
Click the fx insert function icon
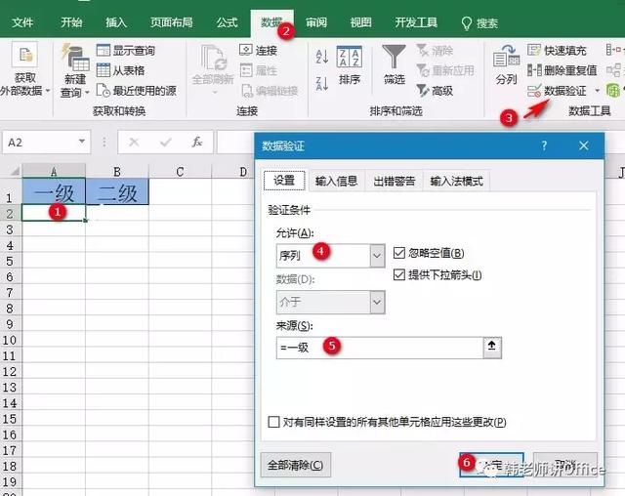[x=197, y=142]
